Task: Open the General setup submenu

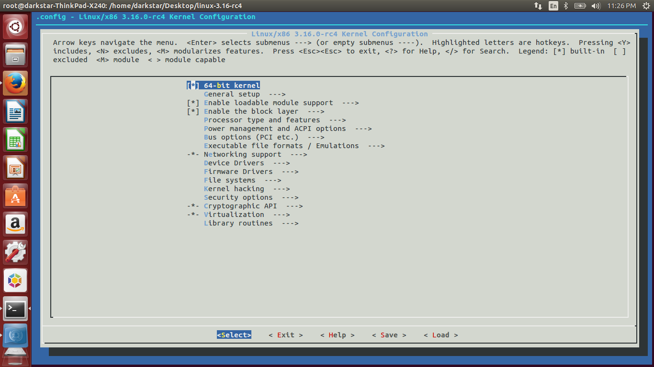Action: [245, 94]
